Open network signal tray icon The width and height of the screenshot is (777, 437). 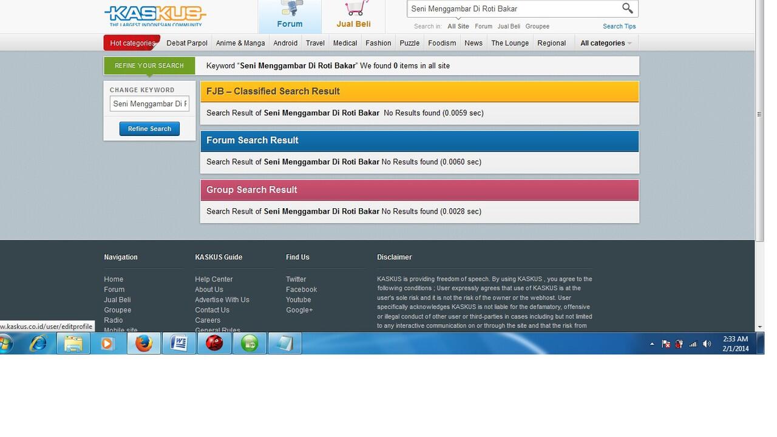click(x=693, y=344)
